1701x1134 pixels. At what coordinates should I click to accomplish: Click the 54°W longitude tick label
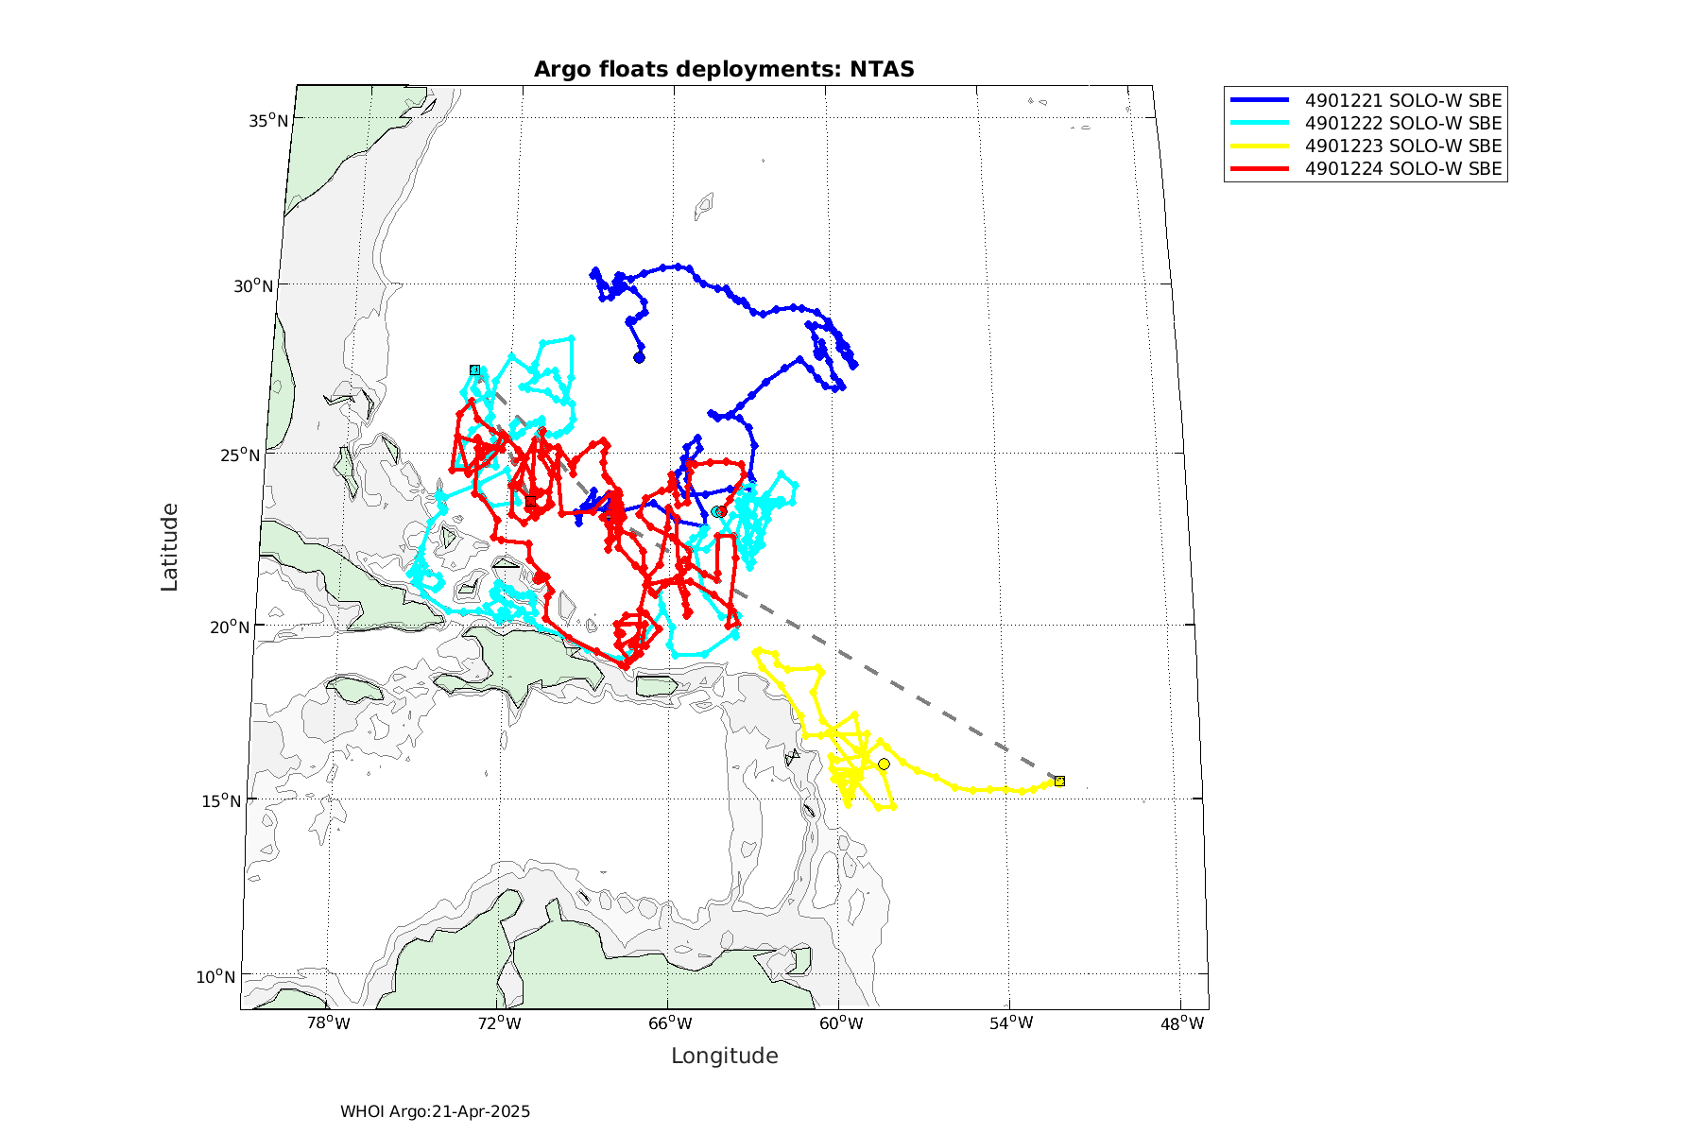tap(1011, 1023)
